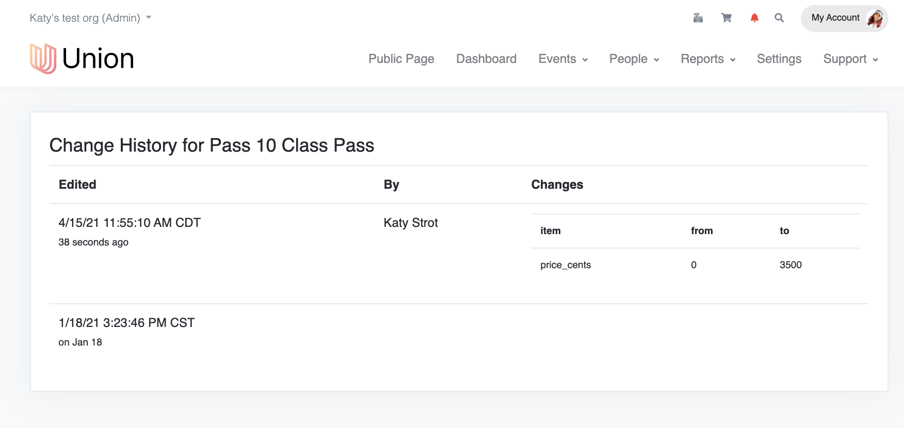Click the 4/15/21 11:55:10 AM edit timestamp
This screenshot has width=904, height=428.
[130, 223]
